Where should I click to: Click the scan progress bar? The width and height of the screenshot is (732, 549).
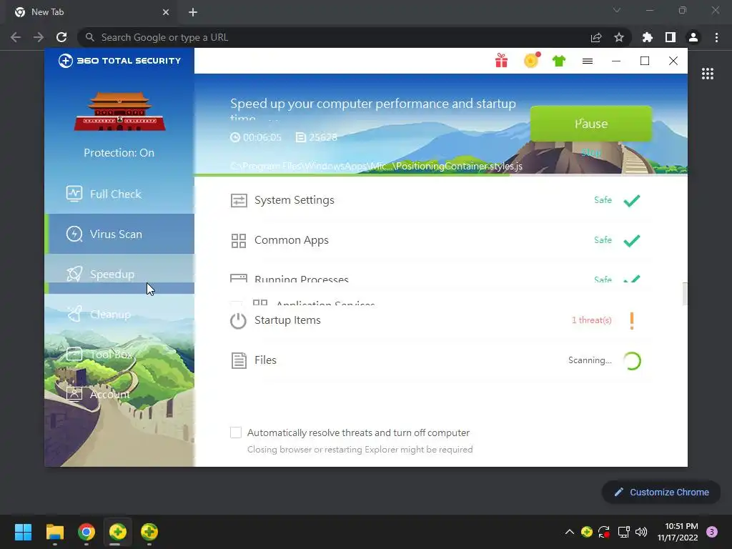(x=440, y=175)
